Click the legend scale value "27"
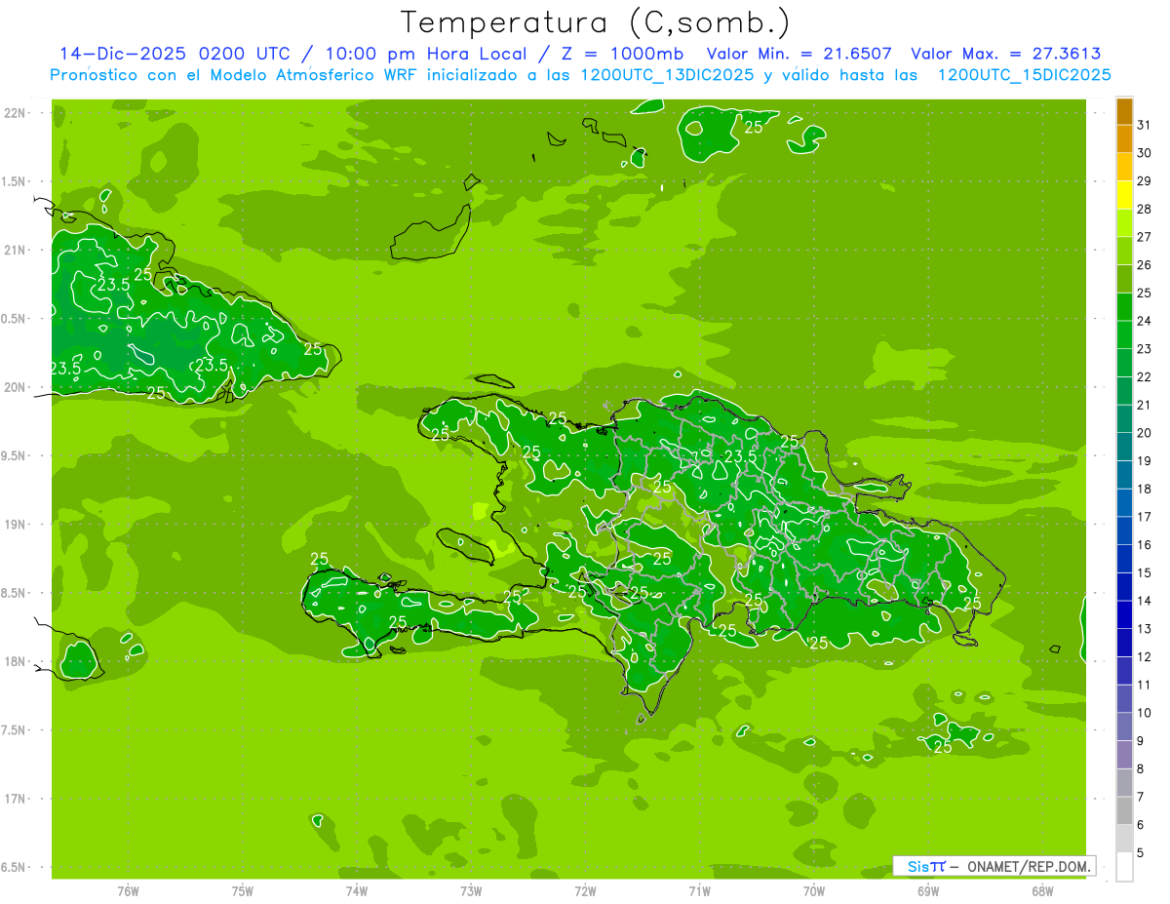The image size is (1170, 904). 1145,237
